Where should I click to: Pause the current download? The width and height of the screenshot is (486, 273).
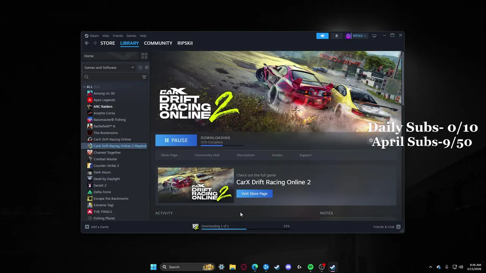coord(176,140)
